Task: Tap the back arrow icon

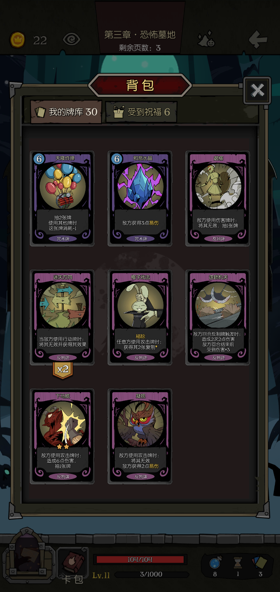Action: (x=258, y=39)
